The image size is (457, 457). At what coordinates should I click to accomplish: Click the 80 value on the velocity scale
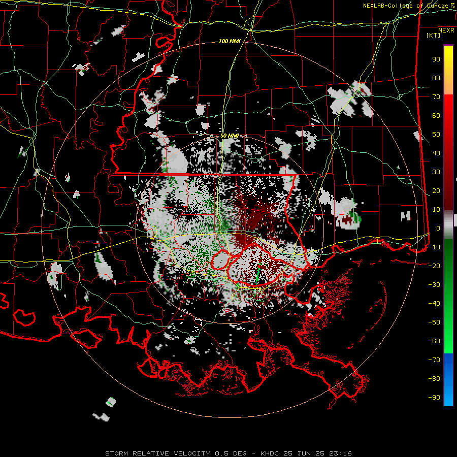click(x=436, y=78)
